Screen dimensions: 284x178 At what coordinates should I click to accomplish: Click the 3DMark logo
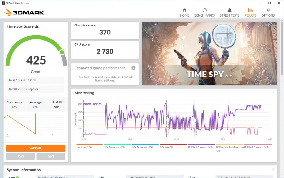coord(24,12)
